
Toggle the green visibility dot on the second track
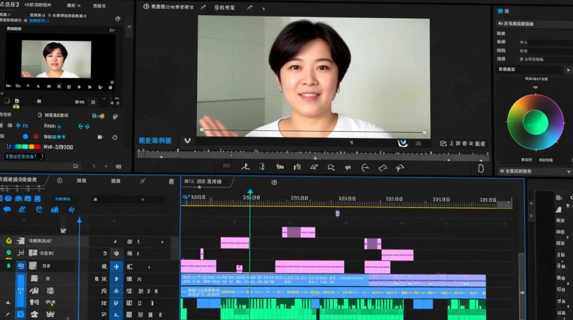pyautogui.click(x=9, y=253)
